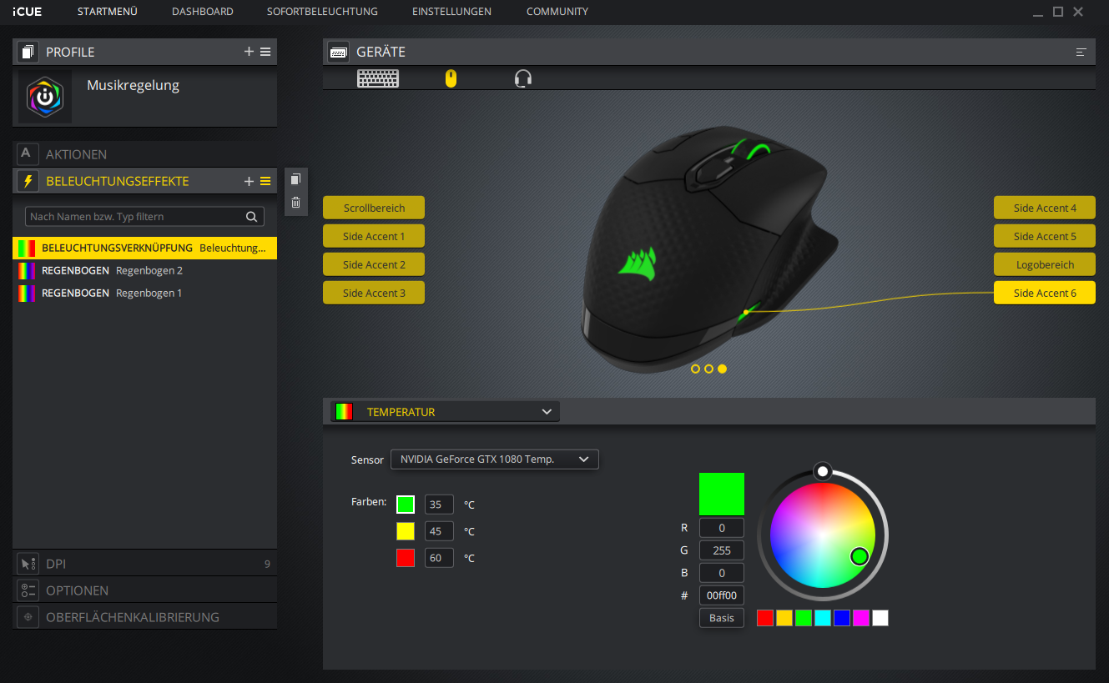Click the Profile panel icon
The height and width of the screenshot is (683, 1109).
point(28,52)
